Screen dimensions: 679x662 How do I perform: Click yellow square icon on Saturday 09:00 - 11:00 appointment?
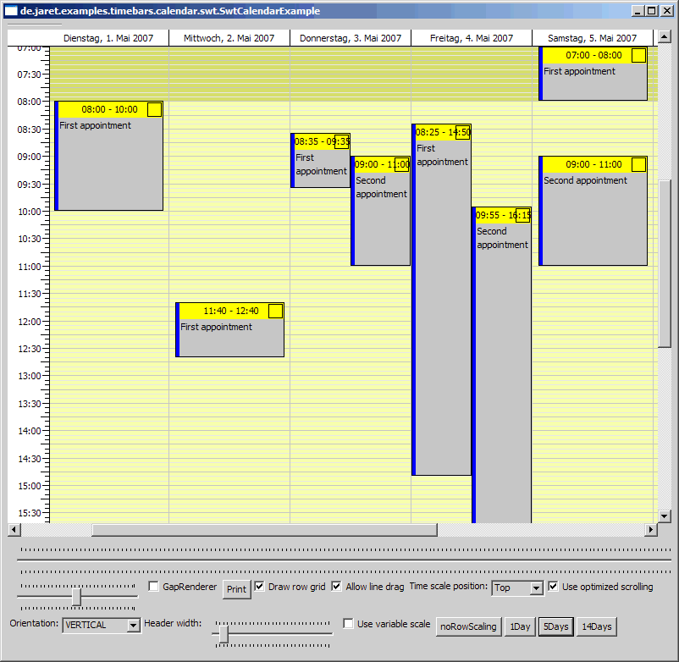point(638,164)
